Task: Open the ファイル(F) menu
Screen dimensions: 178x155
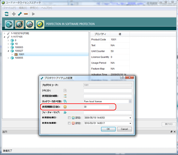Action: pyautogui.click(x=10, y=8)
